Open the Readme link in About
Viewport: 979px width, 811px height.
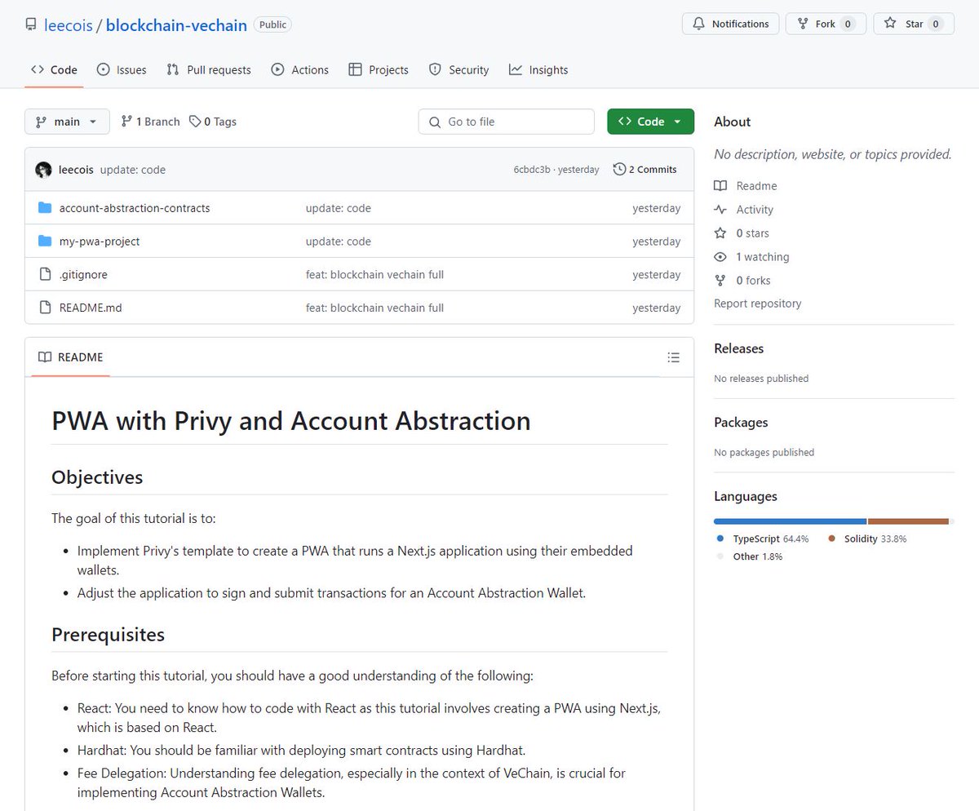click(x=746, y=186)
